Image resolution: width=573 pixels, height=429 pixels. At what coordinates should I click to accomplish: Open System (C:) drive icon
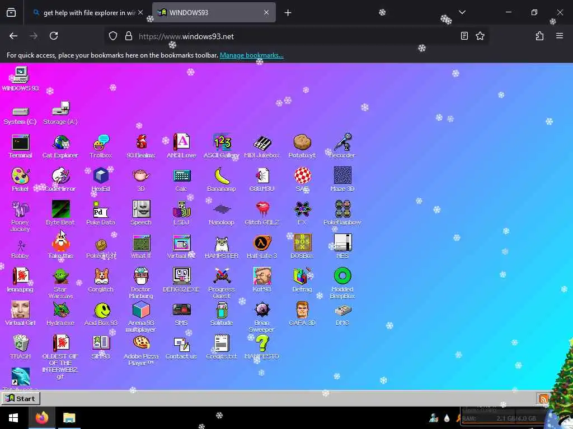(x=21, y=117)
